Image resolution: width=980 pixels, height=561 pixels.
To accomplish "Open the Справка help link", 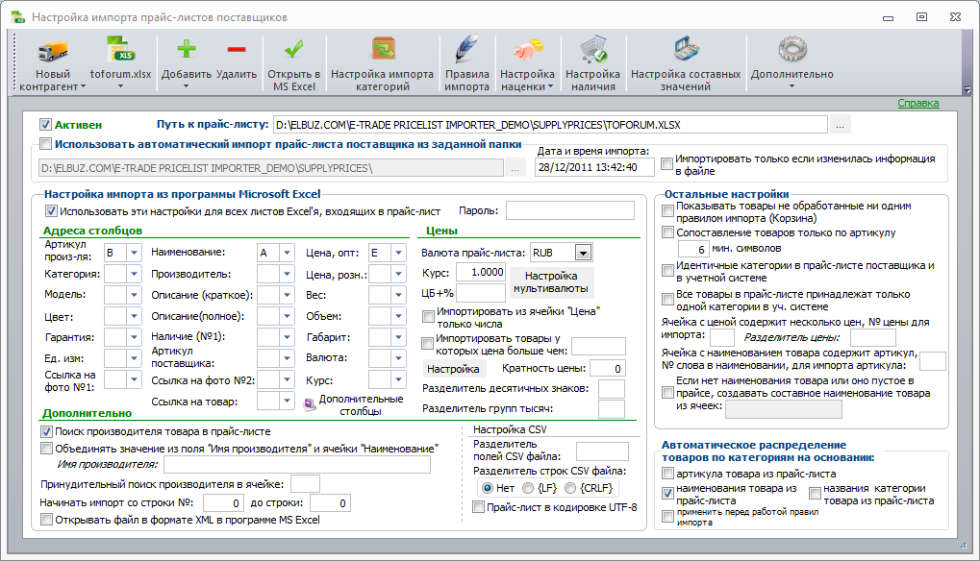I will (x=918, y=103).
